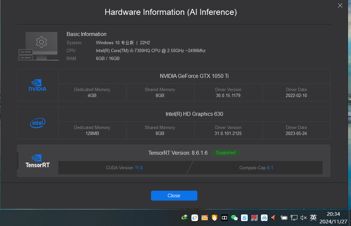Click the green Supported badge
The height and width of the screenshot is (226, 351).
[x=226, y=153]
